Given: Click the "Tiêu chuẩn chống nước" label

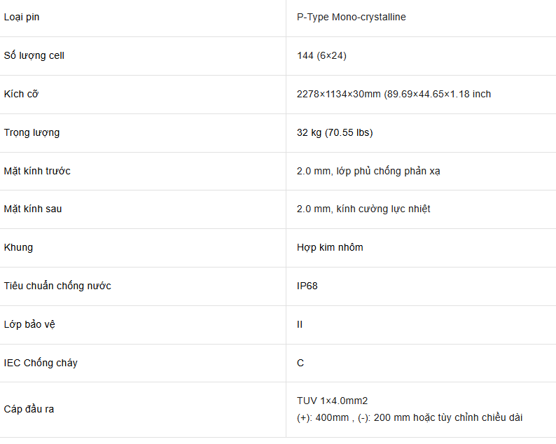Looking at the screenshot, I should [x=57, y=286].
